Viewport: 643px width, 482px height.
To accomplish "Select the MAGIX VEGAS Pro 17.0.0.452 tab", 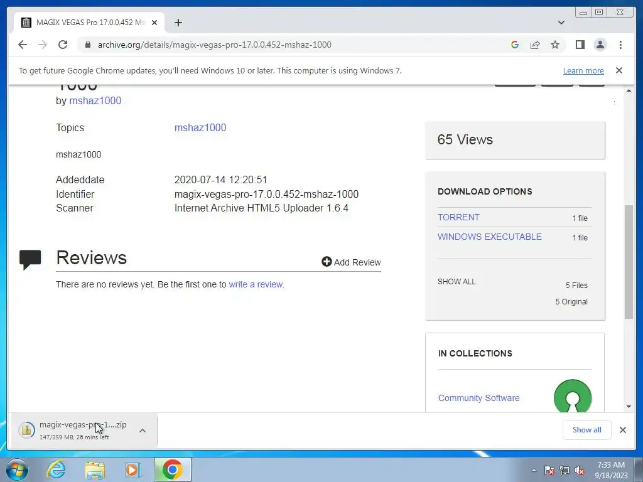I will (x=89, y=23).
